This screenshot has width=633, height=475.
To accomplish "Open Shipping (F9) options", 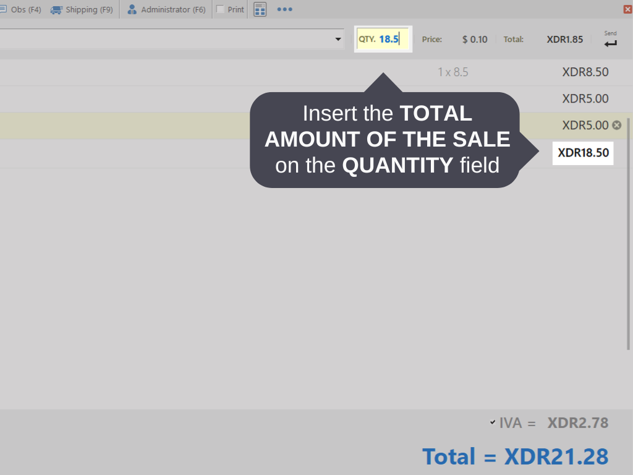I will [x=82, y=9].
